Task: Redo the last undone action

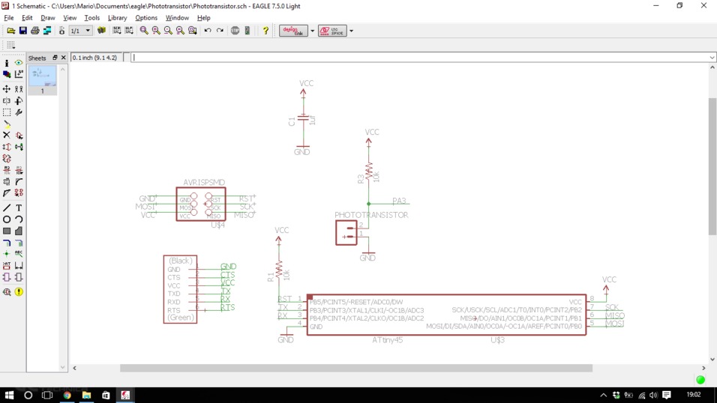Action: tap(220, 31)
